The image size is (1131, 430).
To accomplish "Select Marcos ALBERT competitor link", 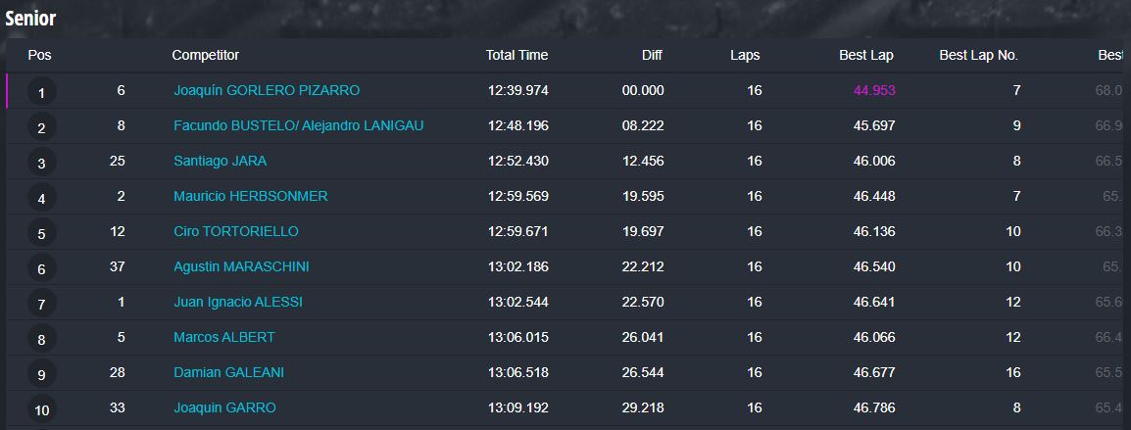I will pos(224,338).
